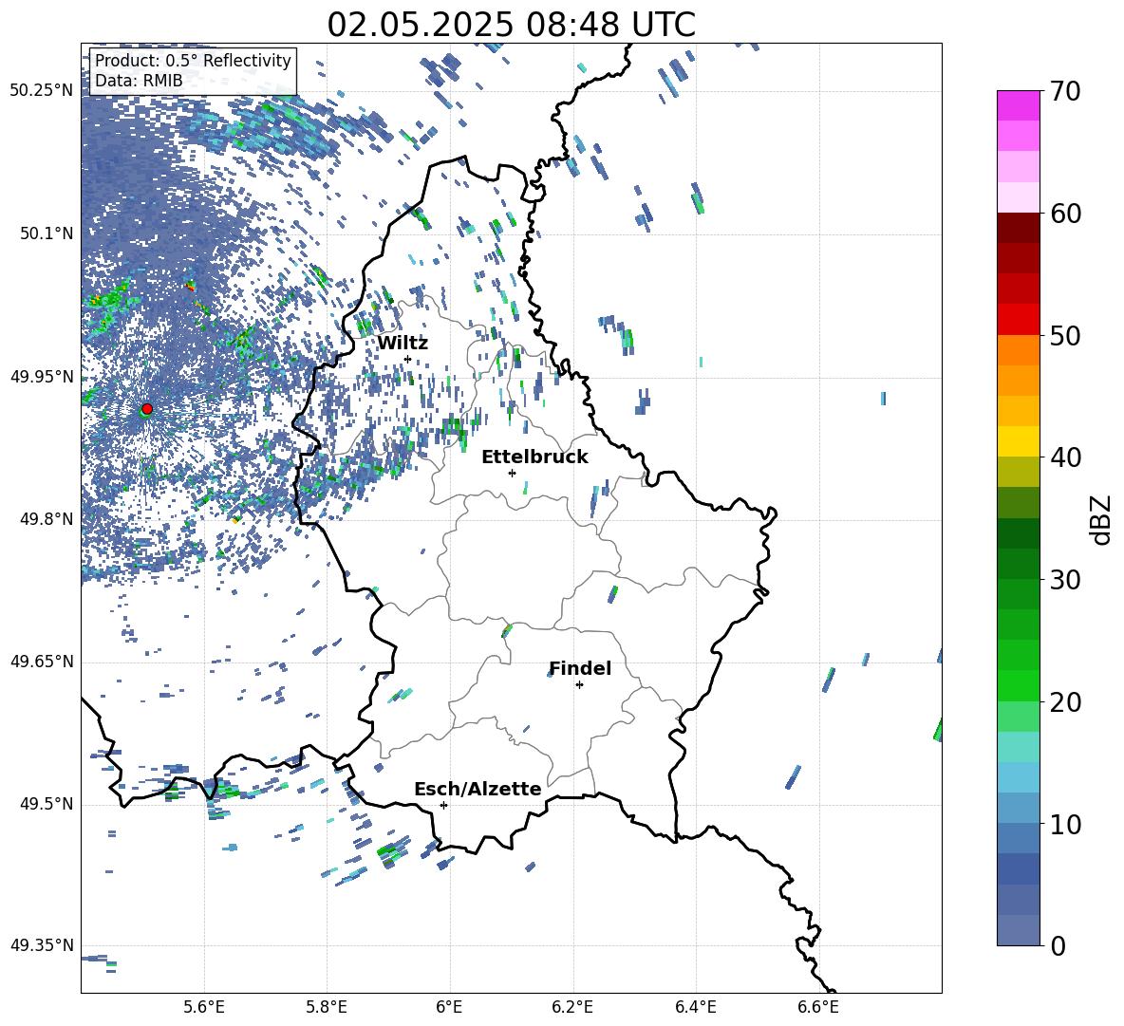Screen dimensions: 1124x1026
Task: Click the orange colorbar swatch just below 50
Action: pyautogui.click(x=1018, y=350)
